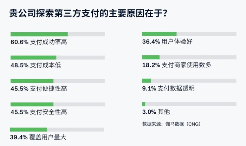Select the 45.5% 支付便捷性高 label

tap(39, 89)
